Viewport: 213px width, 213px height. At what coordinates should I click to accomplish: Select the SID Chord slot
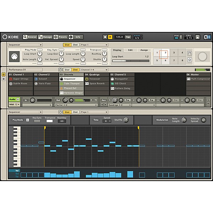pos(122,83)
